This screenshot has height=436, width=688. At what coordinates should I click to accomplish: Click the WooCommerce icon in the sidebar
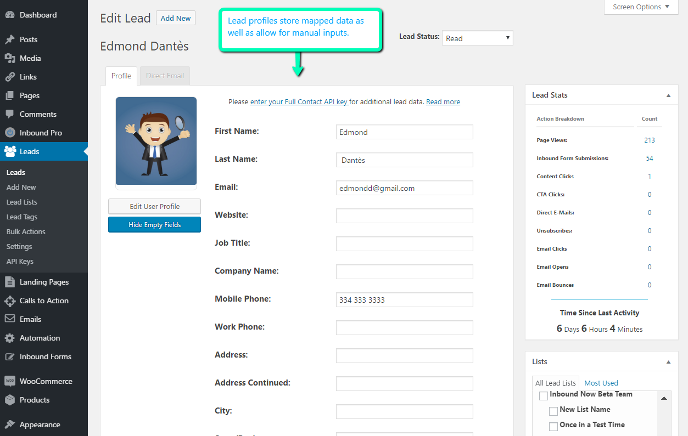(x=9, y=381)
